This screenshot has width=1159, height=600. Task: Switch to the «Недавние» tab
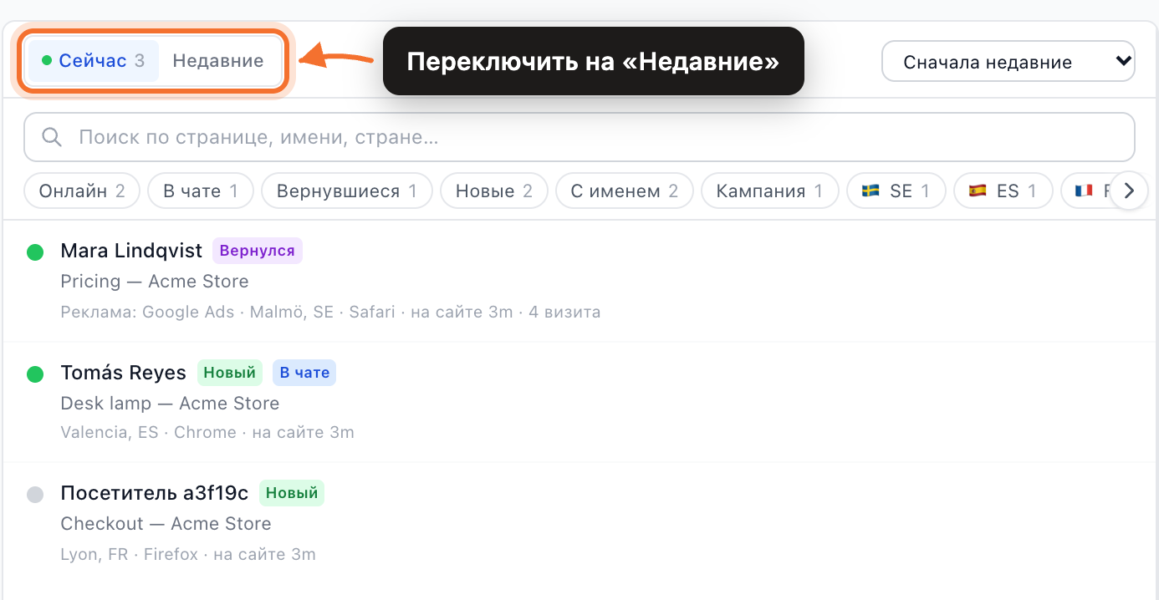point(218,61)
